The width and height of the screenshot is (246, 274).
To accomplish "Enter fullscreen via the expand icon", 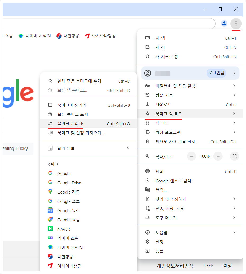I will tap(234, 156).
